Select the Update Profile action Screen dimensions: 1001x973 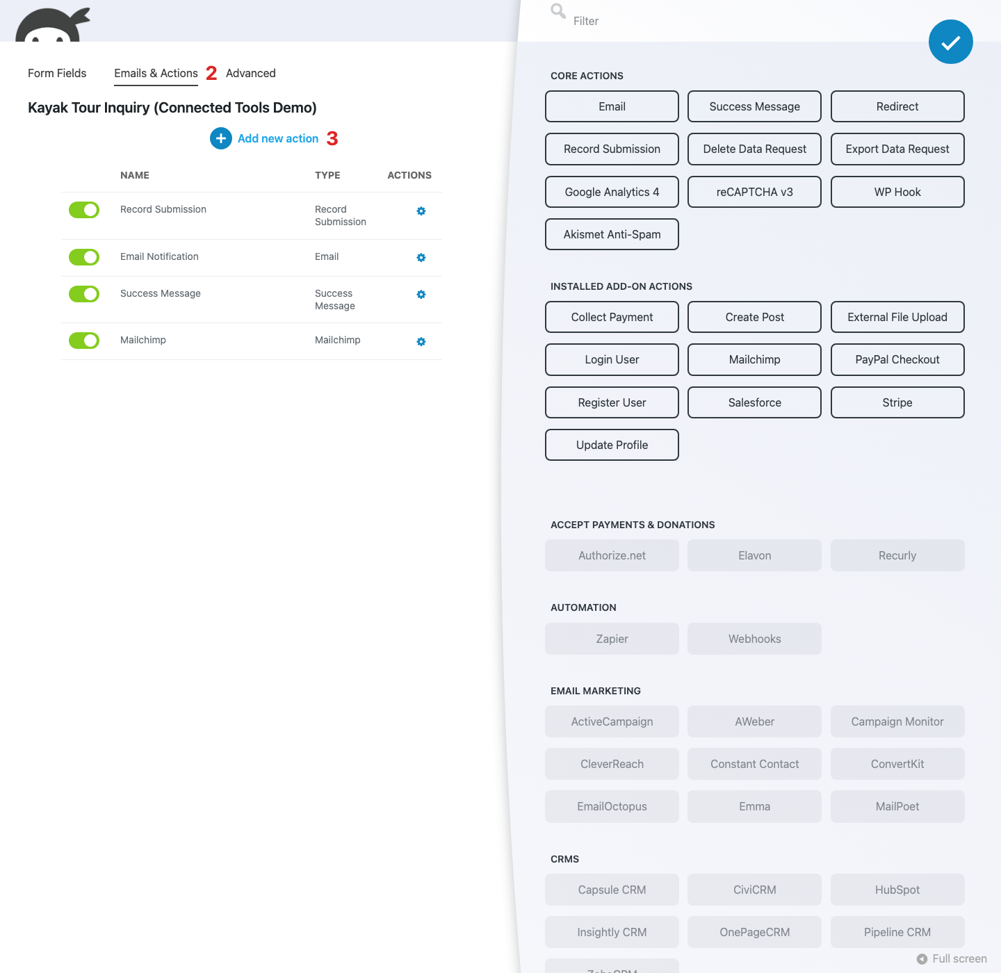612,445
